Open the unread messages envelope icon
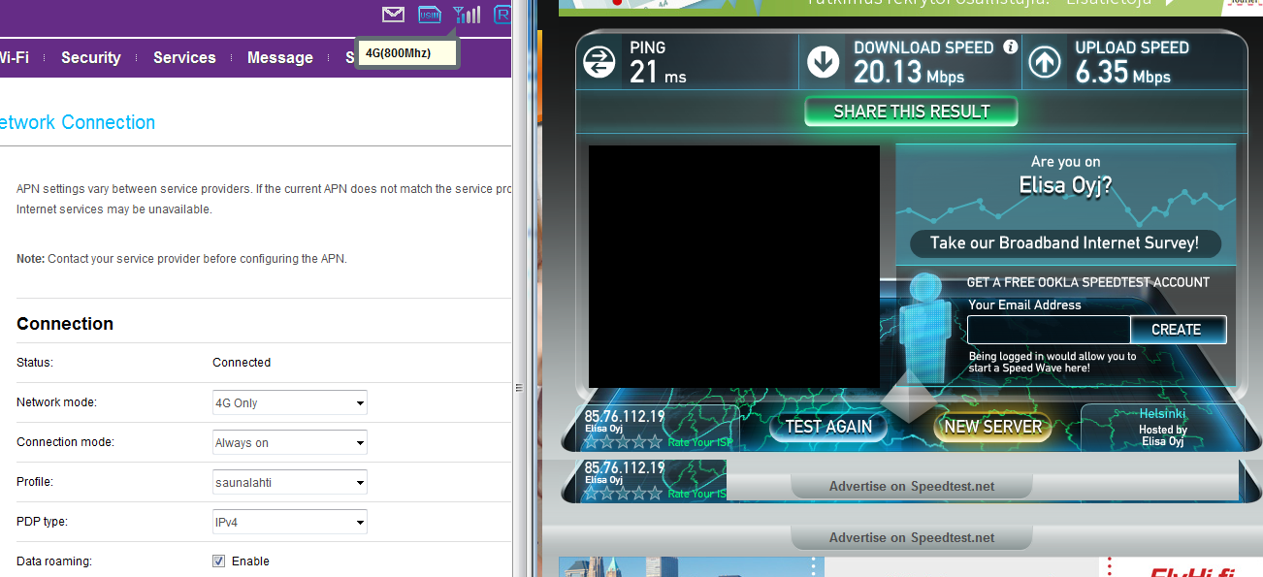This screenshot has width=1263, height=577. [x=393, y=15]
